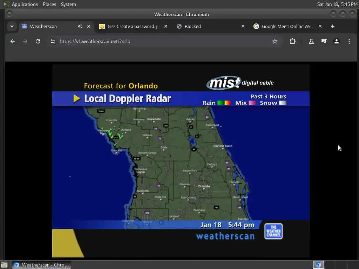The width and height of the screenshot is (359, 269).
Task: Close the Blocked tab
Action: (243, 26)
